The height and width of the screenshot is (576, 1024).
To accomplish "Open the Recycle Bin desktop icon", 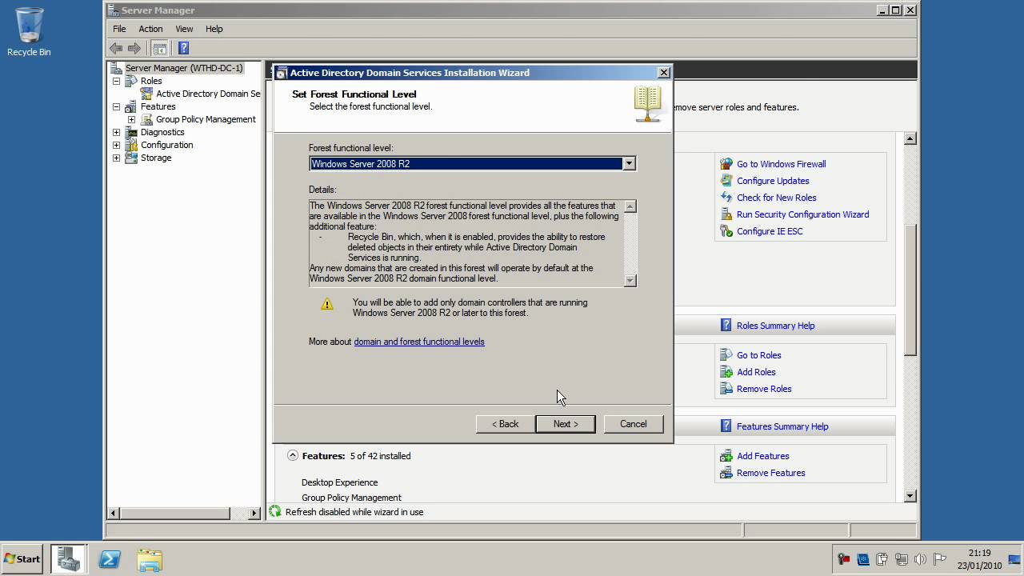I will point(29,32).
